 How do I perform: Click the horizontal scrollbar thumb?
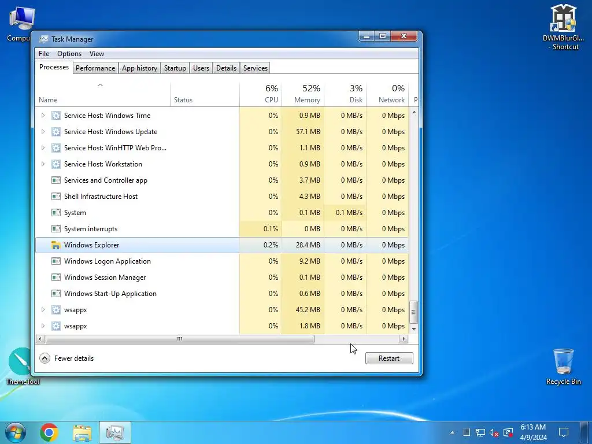[x=180, y=339]
